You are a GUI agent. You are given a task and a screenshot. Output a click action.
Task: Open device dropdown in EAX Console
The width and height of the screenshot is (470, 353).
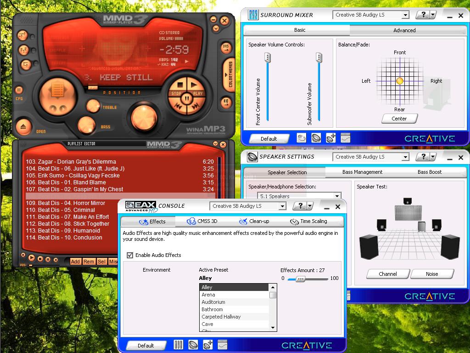(x=282, y=206)
